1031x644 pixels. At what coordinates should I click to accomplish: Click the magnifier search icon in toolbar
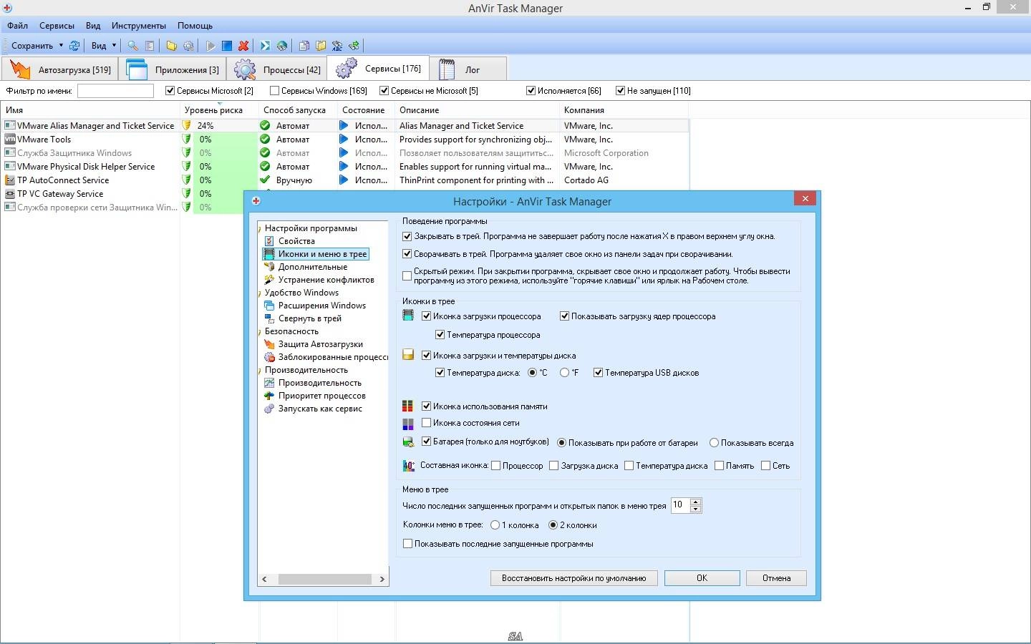pos(133,45)
